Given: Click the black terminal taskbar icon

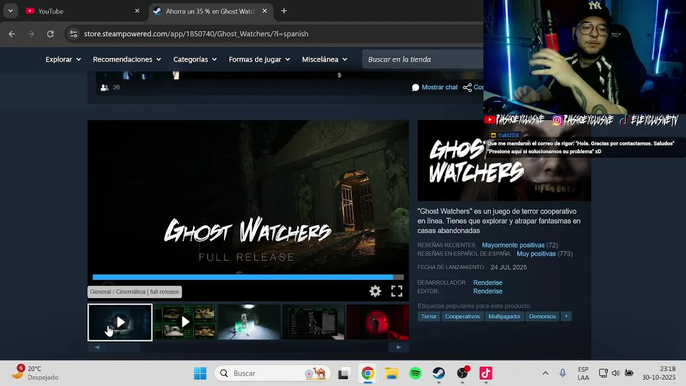Looking at the screenshot, I should pyautogui.click(x=344, y=373).
